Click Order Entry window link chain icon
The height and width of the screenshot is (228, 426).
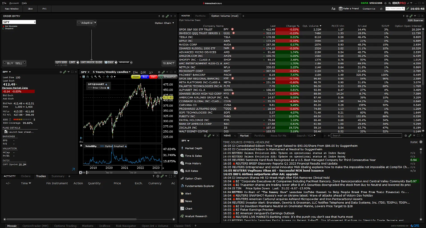(167, 16)
